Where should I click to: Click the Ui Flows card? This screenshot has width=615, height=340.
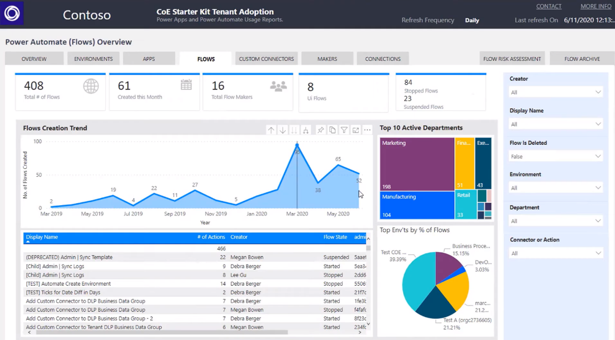pyautogui.click(x=344, y=92)
